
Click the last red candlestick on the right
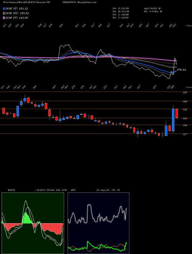[177, 114]
